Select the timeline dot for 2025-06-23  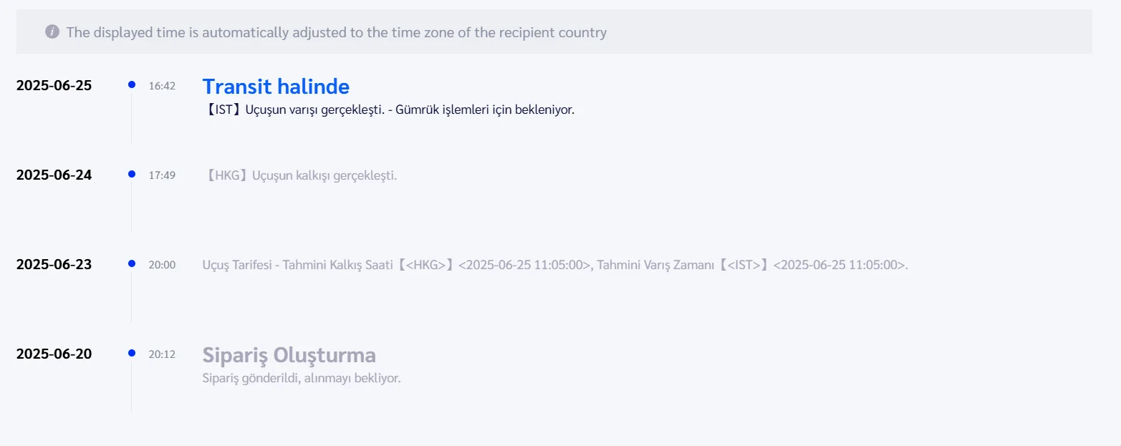132,263
